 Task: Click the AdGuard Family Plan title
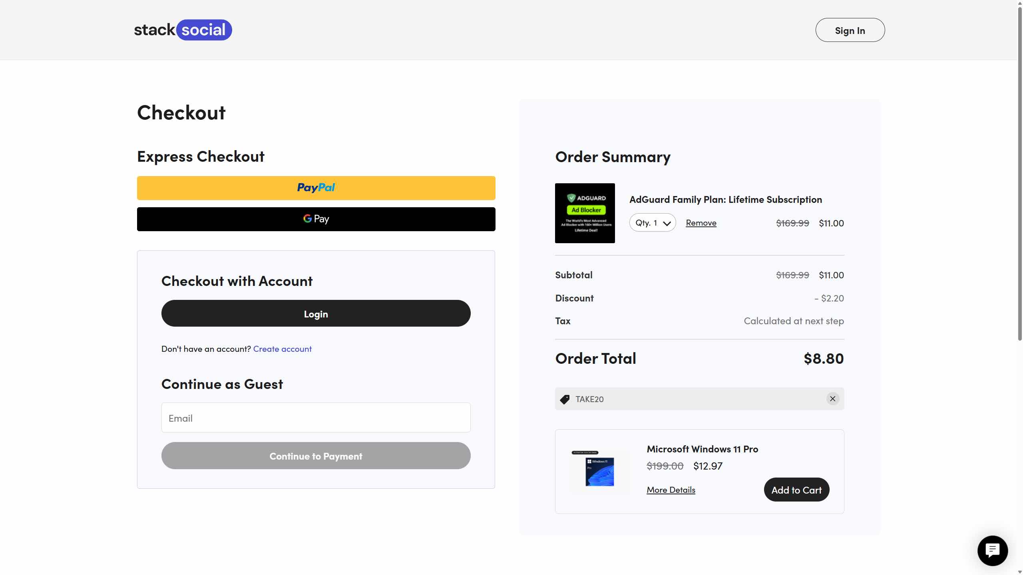725,200
